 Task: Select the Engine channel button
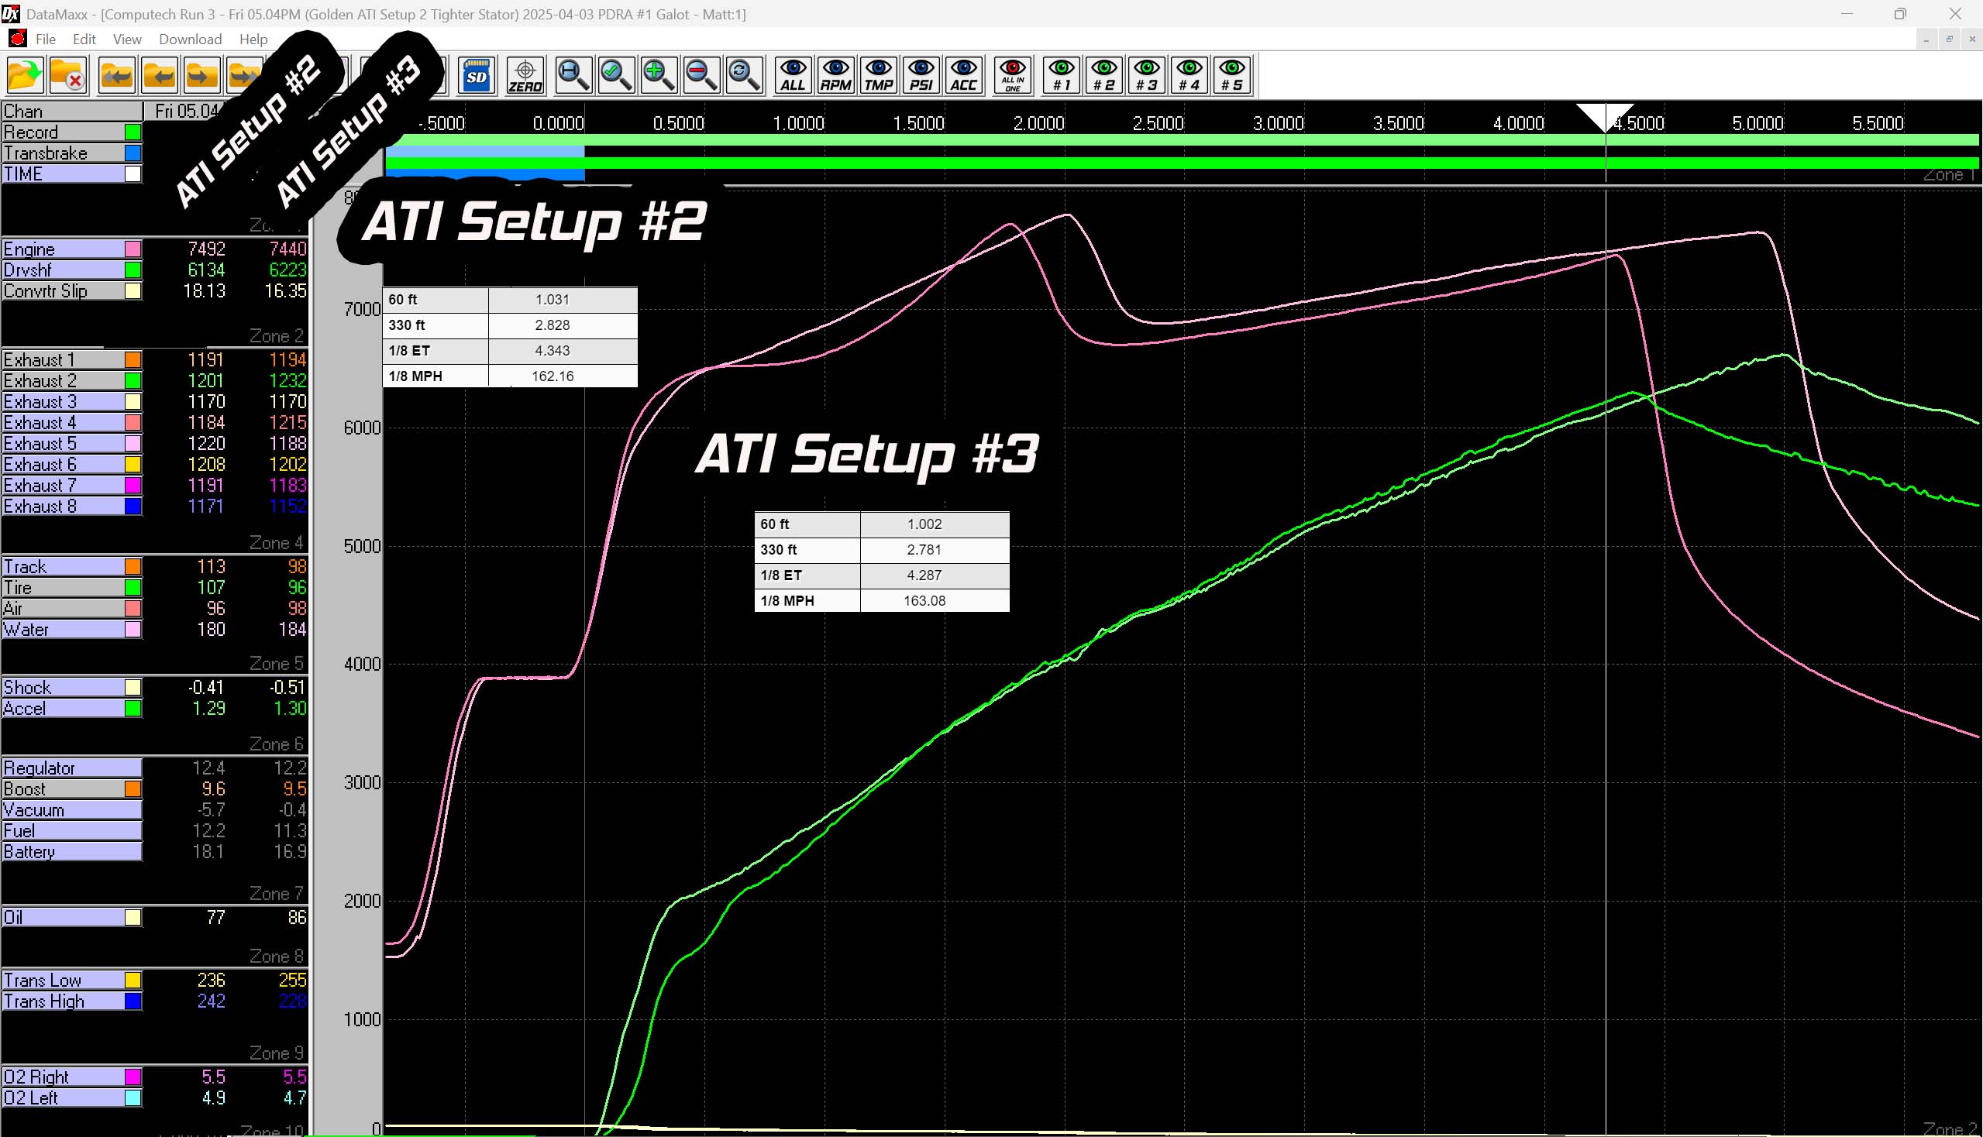(x=72, y=249)
